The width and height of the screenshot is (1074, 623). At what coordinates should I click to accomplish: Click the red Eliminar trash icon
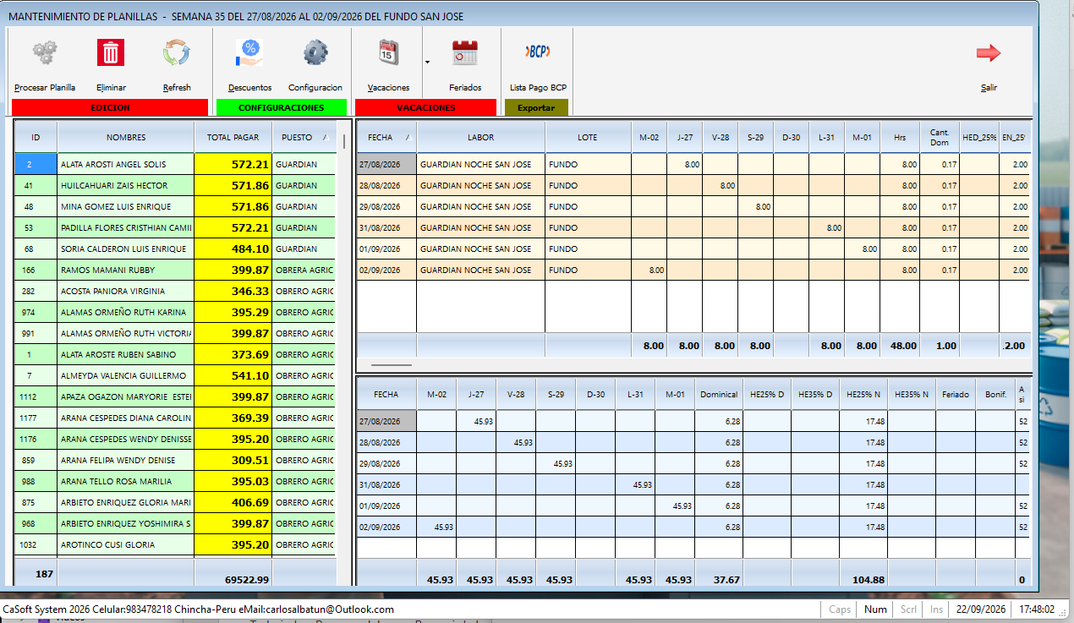point(111,53)
